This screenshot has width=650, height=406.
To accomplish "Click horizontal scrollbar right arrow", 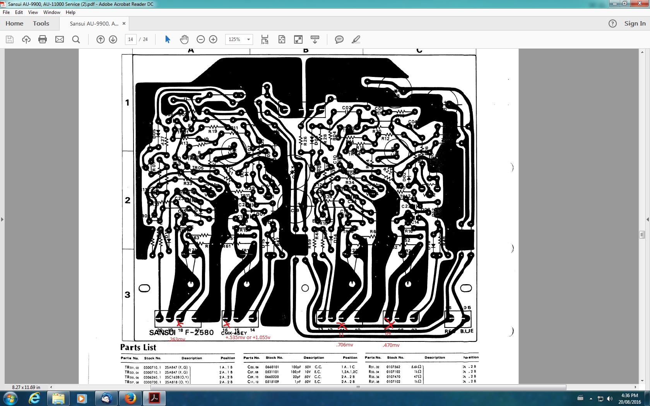I will coord(635,387).
